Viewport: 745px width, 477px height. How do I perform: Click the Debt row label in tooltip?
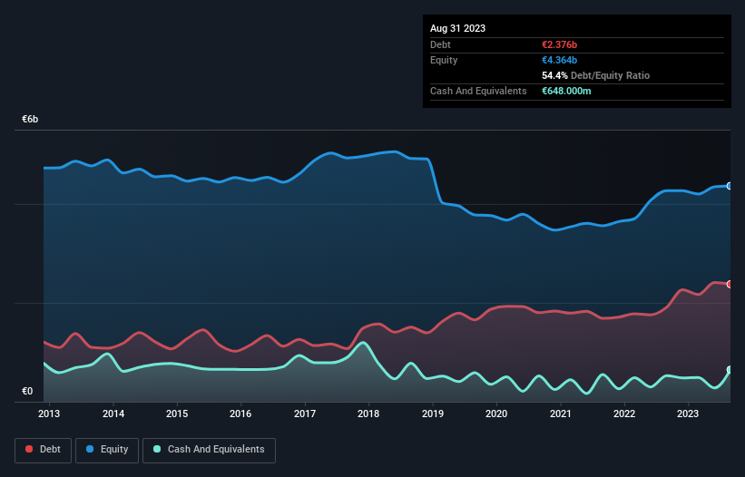coord(440,44)
